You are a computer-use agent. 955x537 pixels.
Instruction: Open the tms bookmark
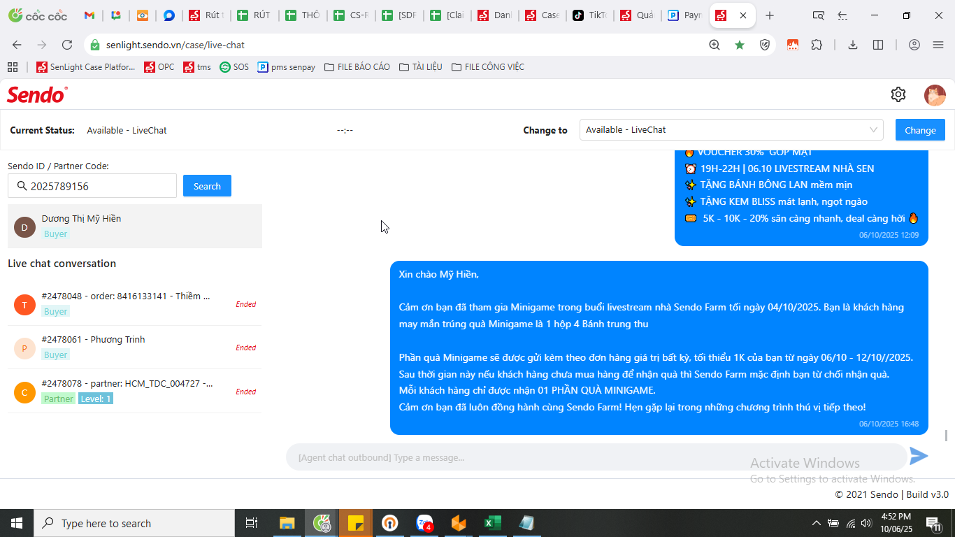pyautogui.click(x=197, y=67)
